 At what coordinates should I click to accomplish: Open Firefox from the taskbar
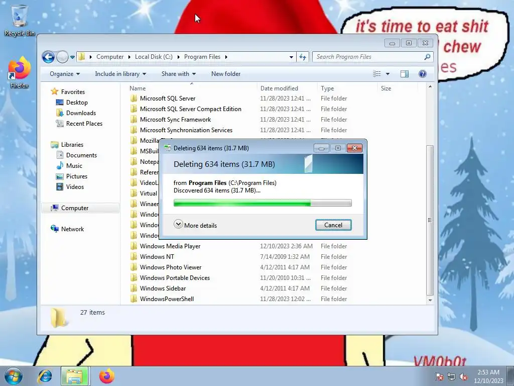[106, 376]
